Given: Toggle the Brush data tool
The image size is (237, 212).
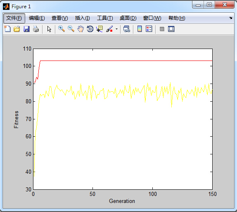Looking at the screenshot, I should tap(109, 29).
